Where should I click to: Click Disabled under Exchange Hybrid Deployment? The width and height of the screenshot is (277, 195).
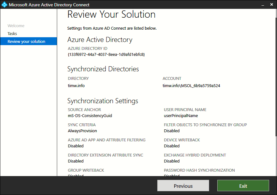172,161
